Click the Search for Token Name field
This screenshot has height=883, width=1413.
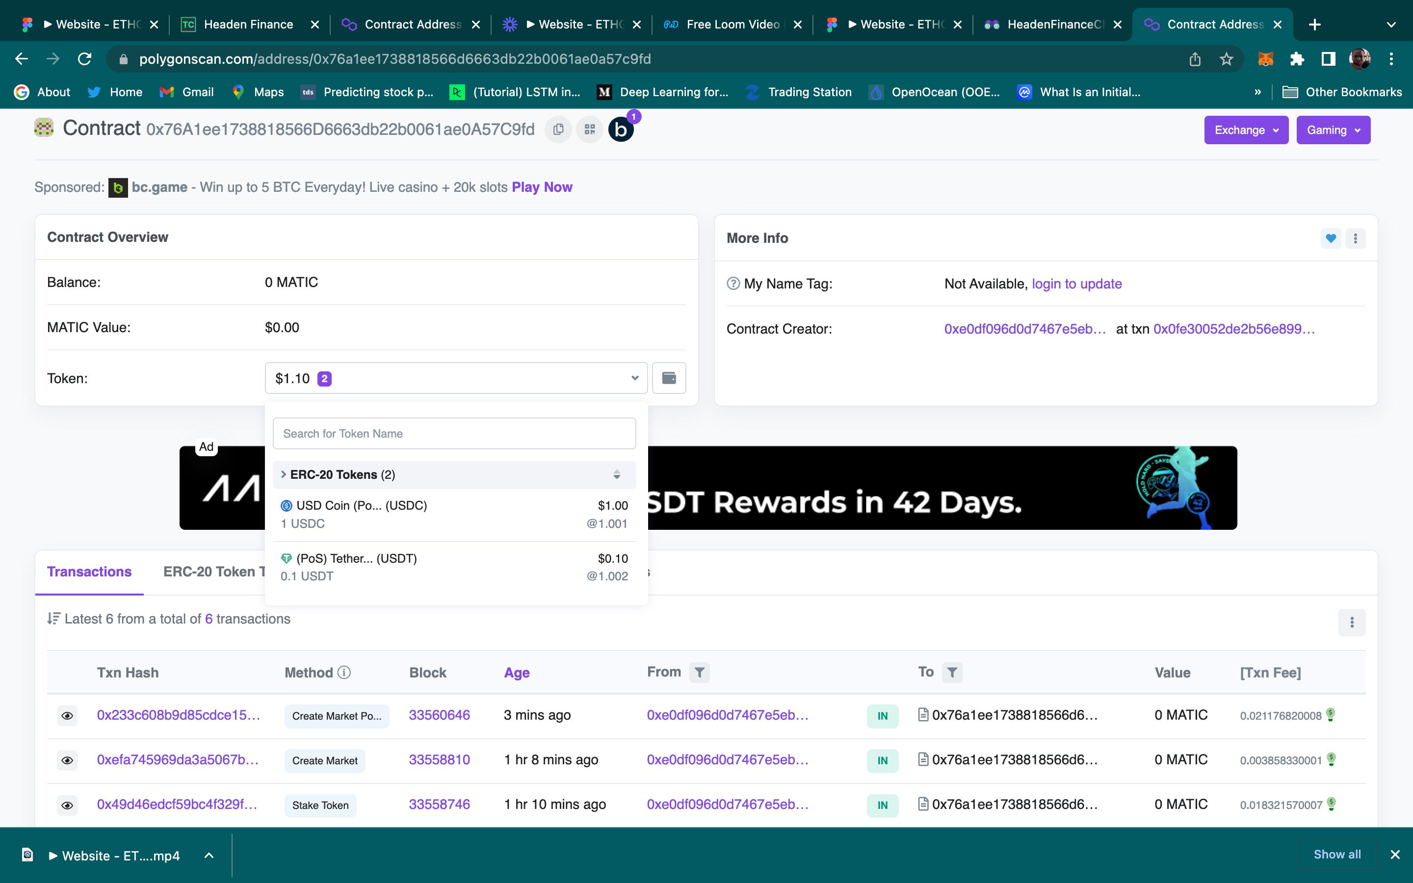pyautogui.click(x=454, y=433)
